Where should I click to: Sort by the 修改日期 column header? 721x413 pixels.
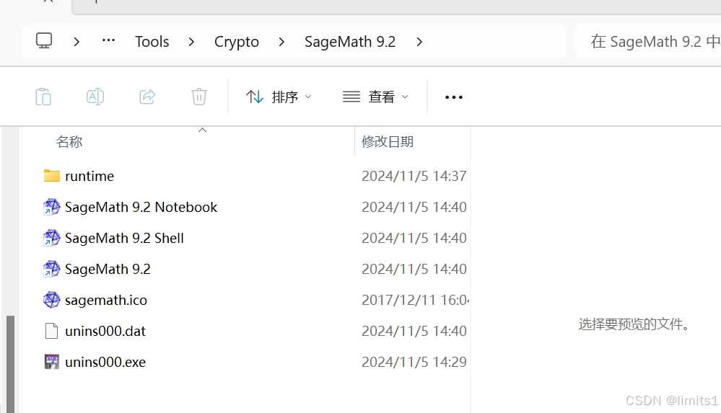click(x=388, y=141)
